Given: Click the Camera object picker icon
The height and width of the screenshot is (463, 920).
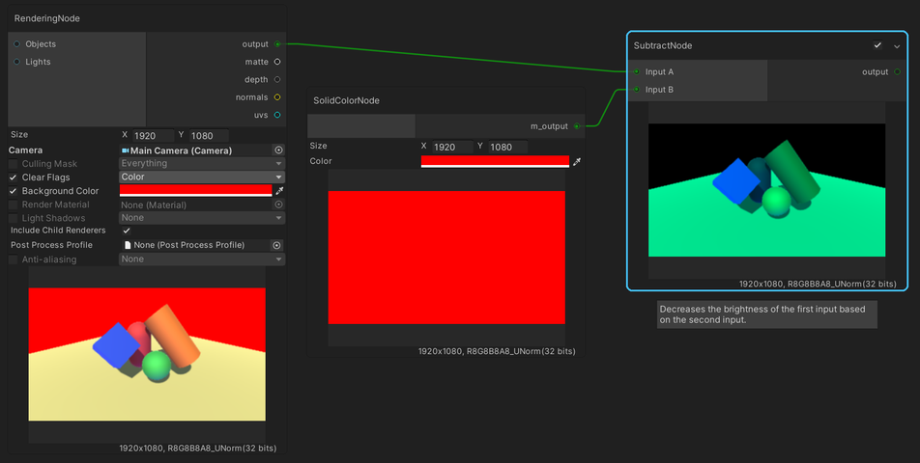Looking at the screenshot, I should tap(278, 150).
